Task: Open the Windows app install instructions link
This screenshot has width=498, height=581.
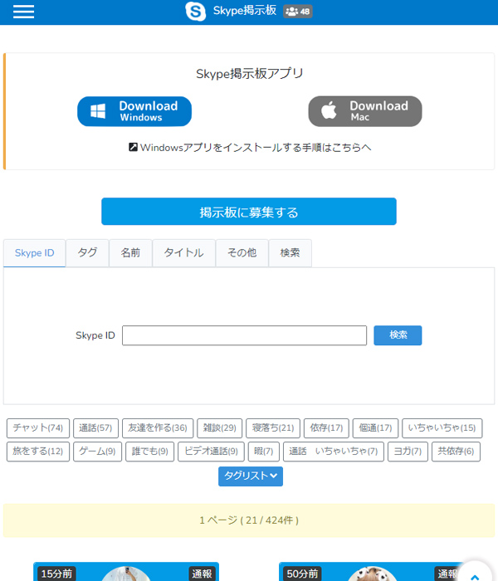Action: 249,148
